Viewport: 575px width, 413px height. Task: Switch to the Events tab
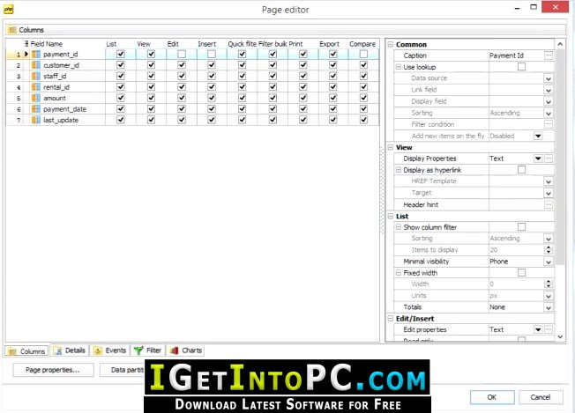110,350
